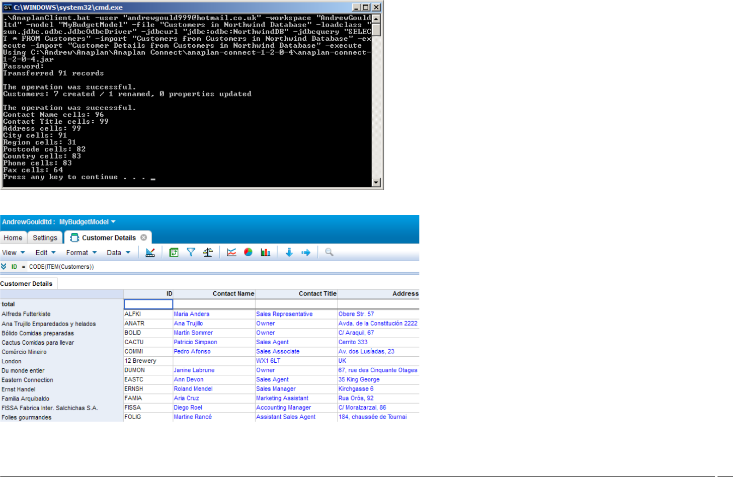Click the formula CODE(ITEM(Customers)) field
The image size is (733, 477).
[61, 267]
